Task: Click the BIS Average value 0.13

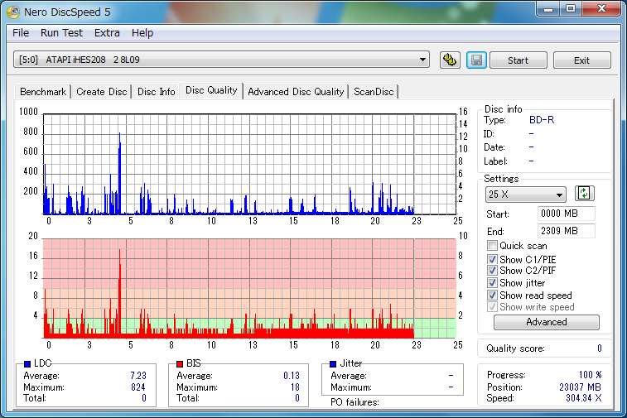Action: pyautogui.click(x=292, y=376)
